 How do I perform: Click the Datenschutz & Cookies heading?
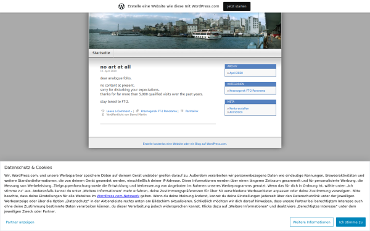28,168
